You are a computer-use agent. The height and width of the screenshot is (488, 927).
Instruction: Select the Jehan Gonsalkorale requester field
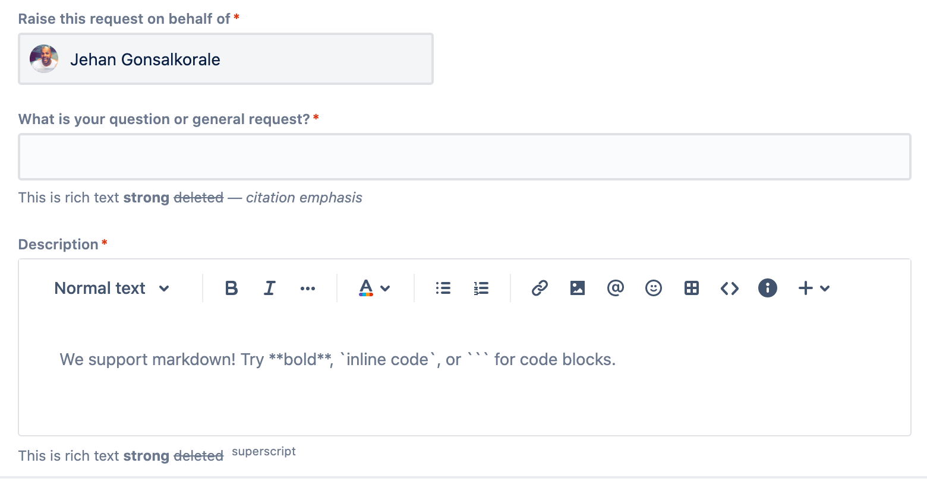tap(226, 59)
